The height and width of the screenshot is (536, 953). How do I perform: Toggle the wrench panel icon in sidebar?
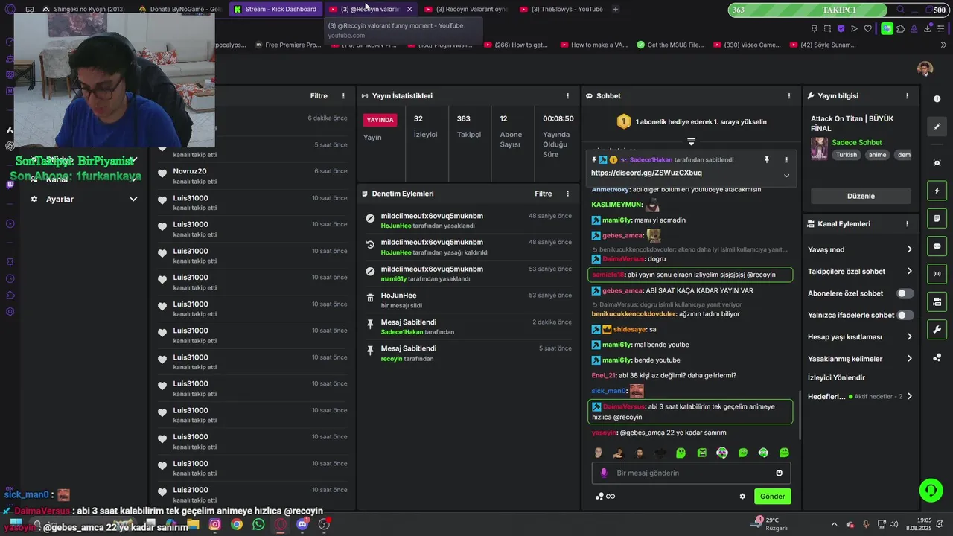pyautogui.click(x=937, y=329)
